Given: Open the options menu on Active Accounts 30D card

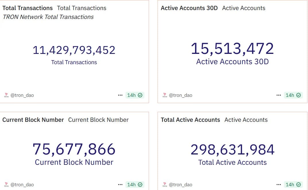Looking at the screenshot, I should click(278, 95).
